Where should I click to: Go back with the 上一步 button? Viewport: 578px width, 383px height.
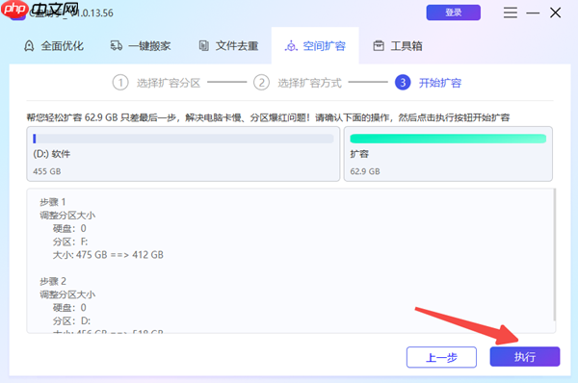point(441,357)
